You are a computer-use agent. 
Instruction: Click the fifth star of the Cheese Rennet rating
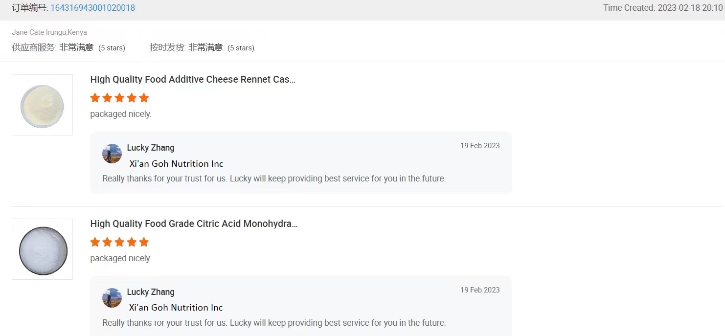point(144,98)
